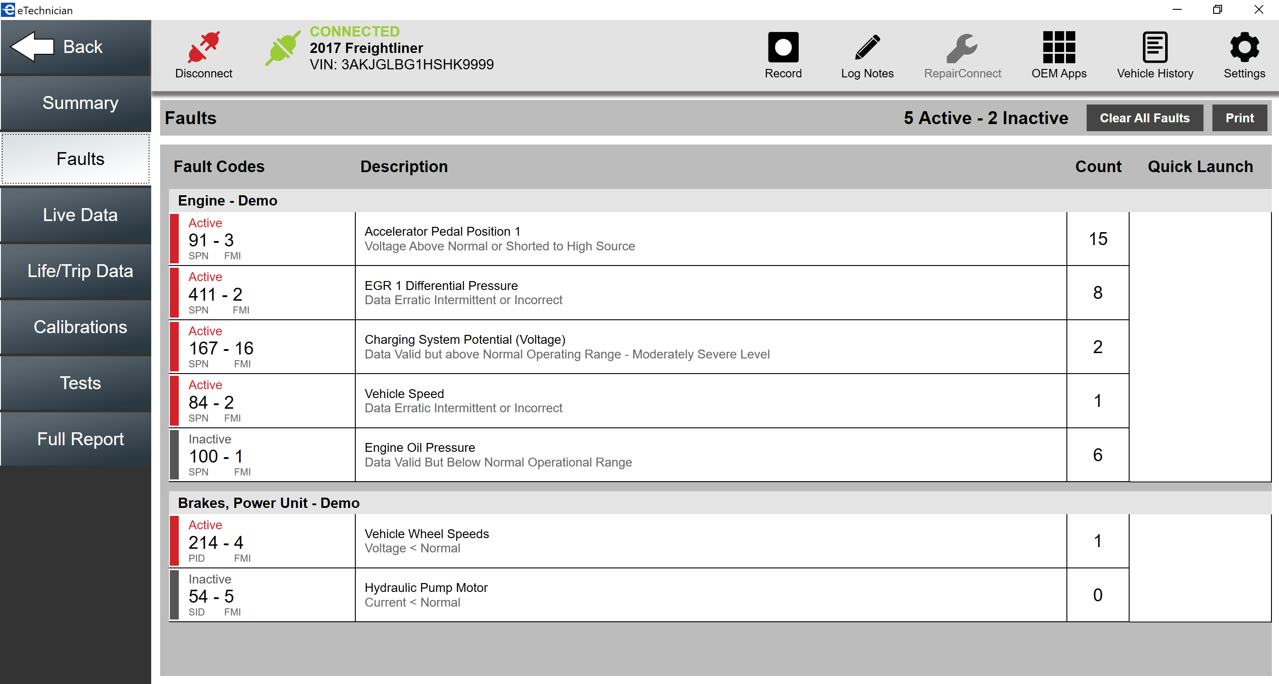The height and width of the screenshot is (684, 1279).
Task: Open OEM Apps grid icon
Action: 1058,47
